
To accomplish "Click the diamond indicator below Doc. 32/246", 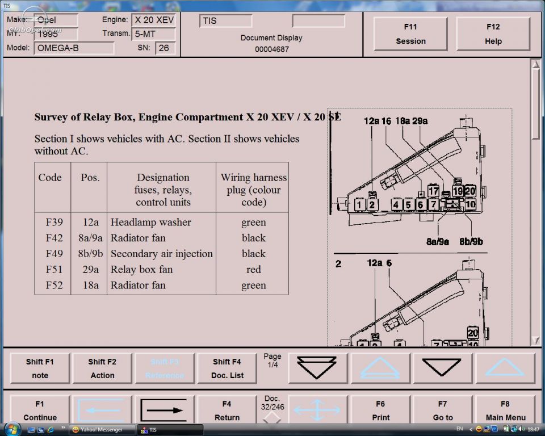I will (272, 418).
